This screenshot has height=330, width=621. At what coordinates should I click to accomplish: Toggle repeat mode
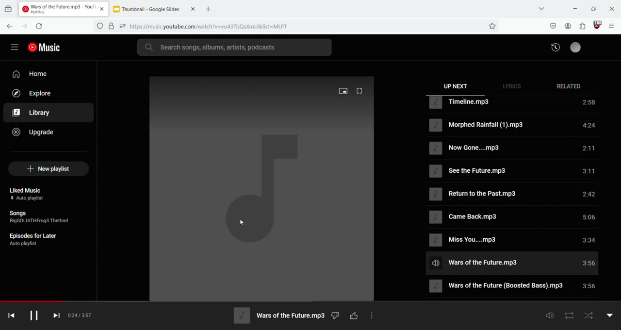(x=570, y=316)
